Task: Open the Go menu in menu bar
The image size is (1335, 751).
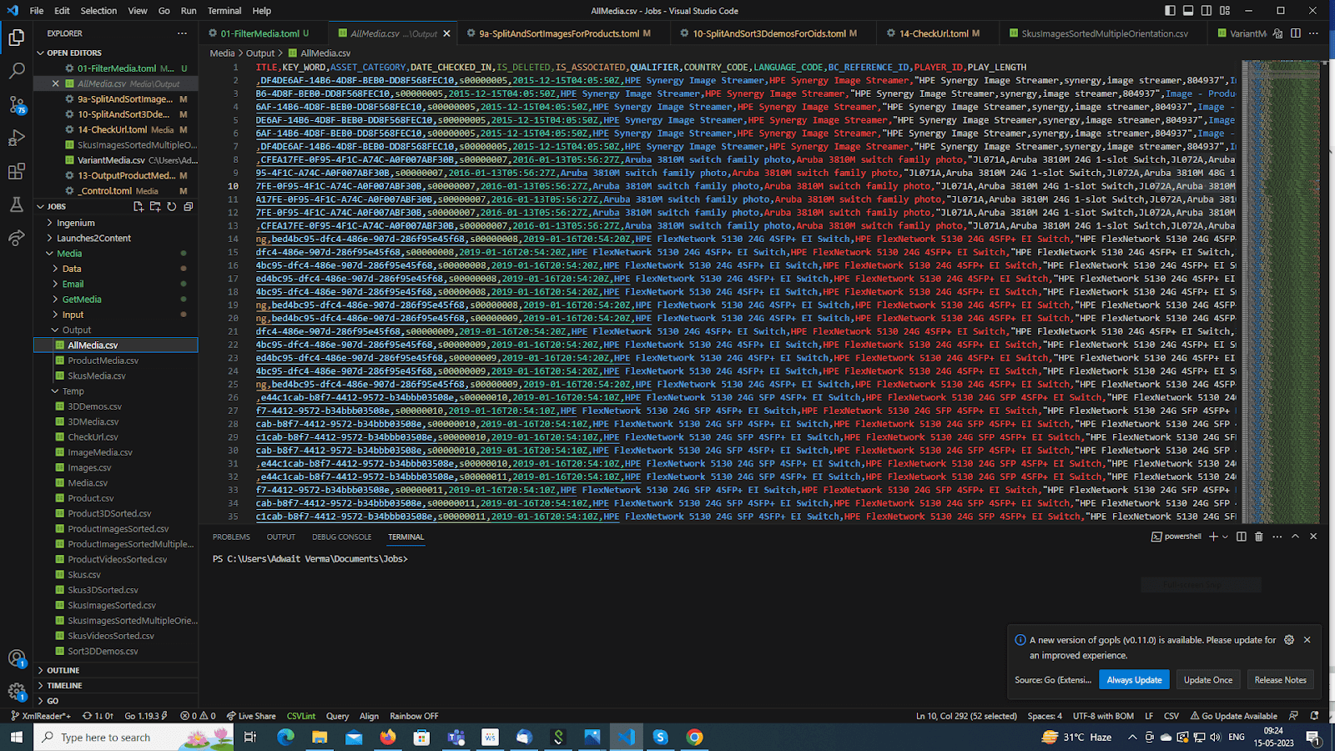Action: [164, 11]
